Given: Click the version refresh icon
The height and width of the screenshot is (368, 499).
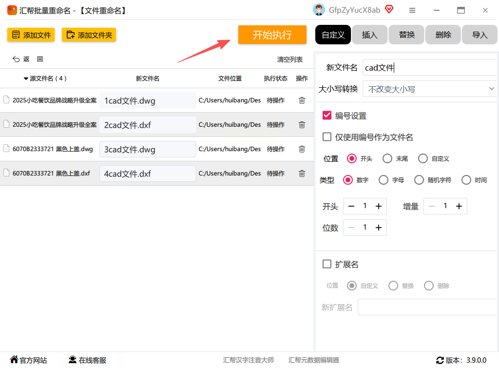Looking at the screenshot, I should click(x=440, y=360).
